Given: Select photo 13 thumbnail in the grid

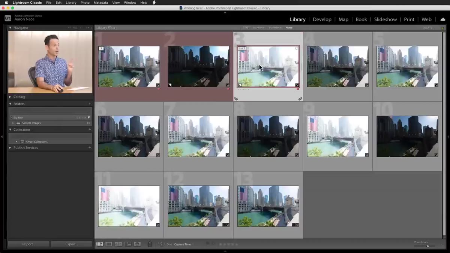Looking at the screenshot, I should pyautogui.click(x=268, y=206).
